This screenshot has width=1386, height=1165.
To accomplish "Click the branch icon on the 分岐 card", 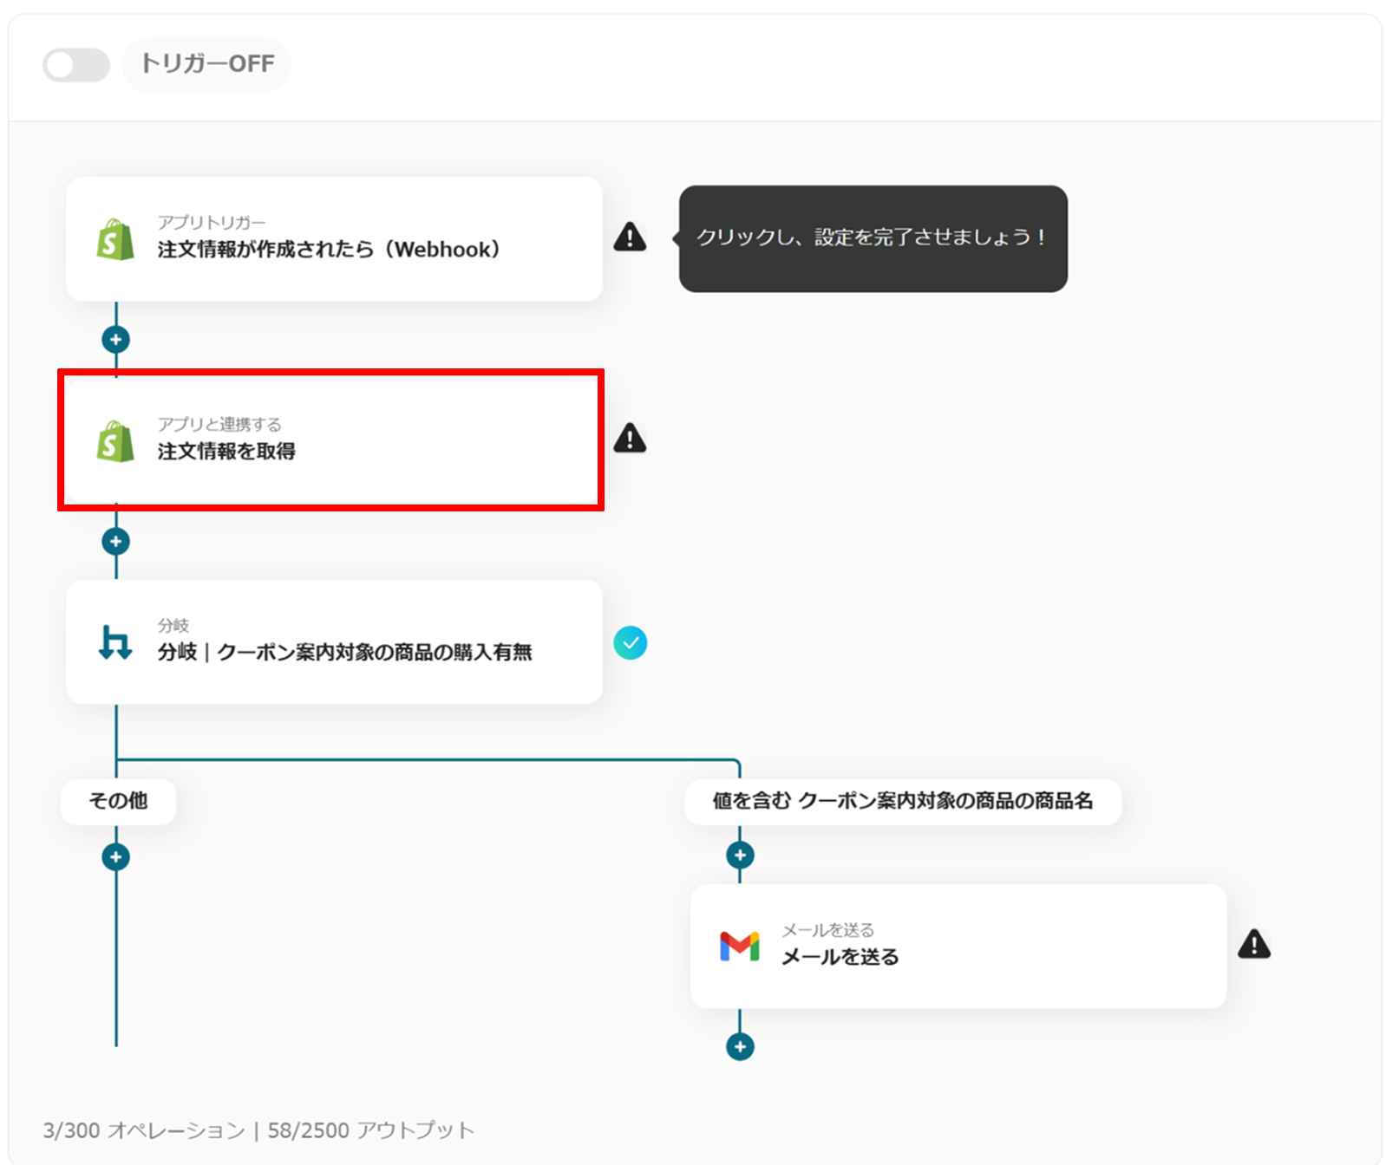I will coord(115,642).
